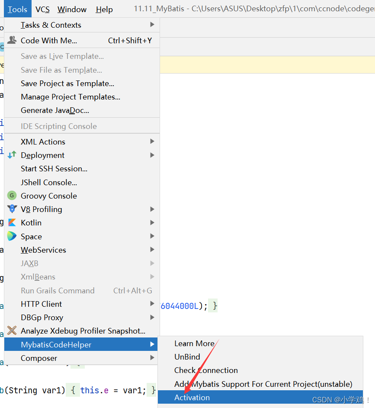Expand the Space submenu arrow
The width and height of the screenshot is (375, 408).
[x=152, y=236]
